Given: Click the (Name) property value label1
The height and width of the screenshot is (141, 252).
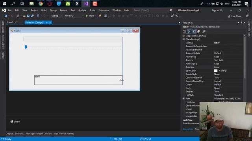Looking at the screenshot, I should click(217, 43).
